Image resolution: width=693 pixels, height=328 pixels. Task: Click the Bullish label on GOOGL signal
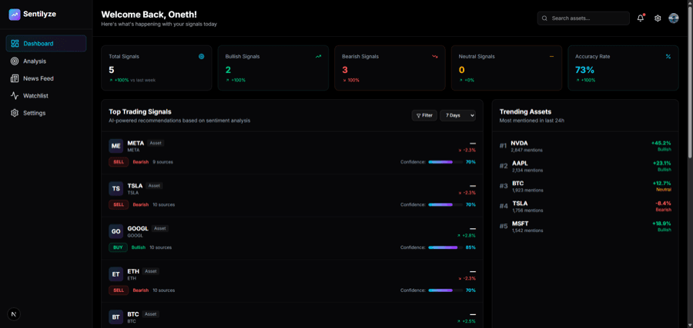[139, 247]
